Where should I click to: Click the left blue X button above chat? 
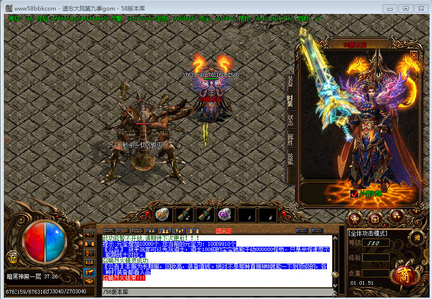tap(302, 231)
